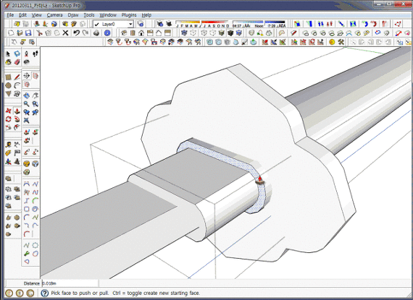Toggle X-ray face style icon
Viewport: 413px width, 300px height.
[184, 33]
